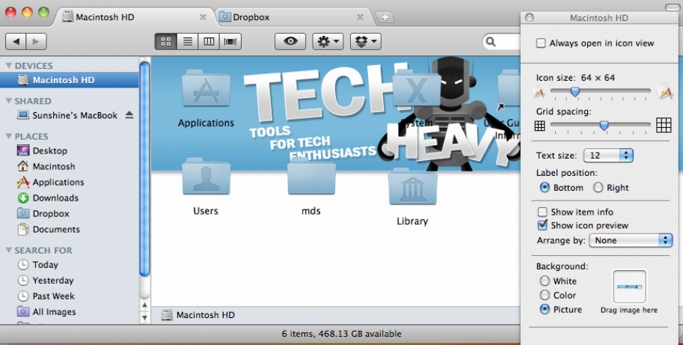The image size is (683, 345).
Task: Click the view options panel close button
Action: click(530, 17)
